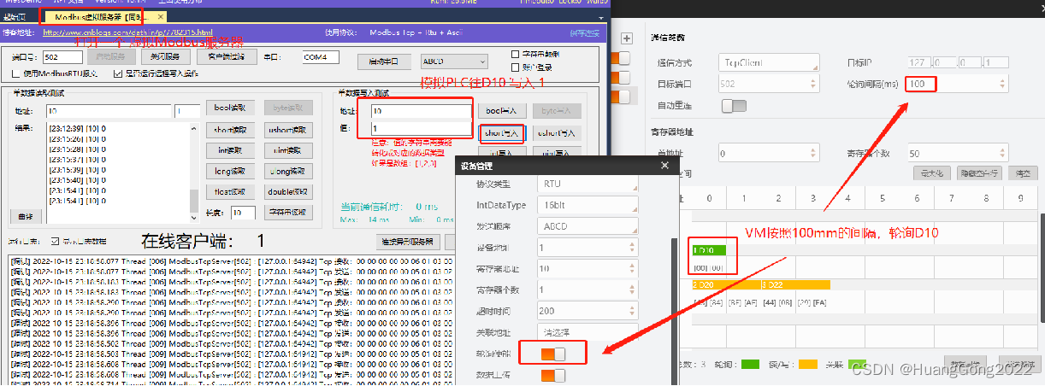Edit the start address field showing 0

[x=768, y=154]
